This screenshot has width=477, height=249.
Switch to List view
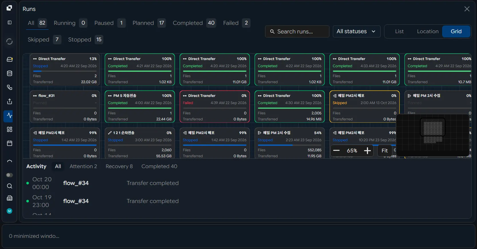pyautogui.click(x=399, y=31)
